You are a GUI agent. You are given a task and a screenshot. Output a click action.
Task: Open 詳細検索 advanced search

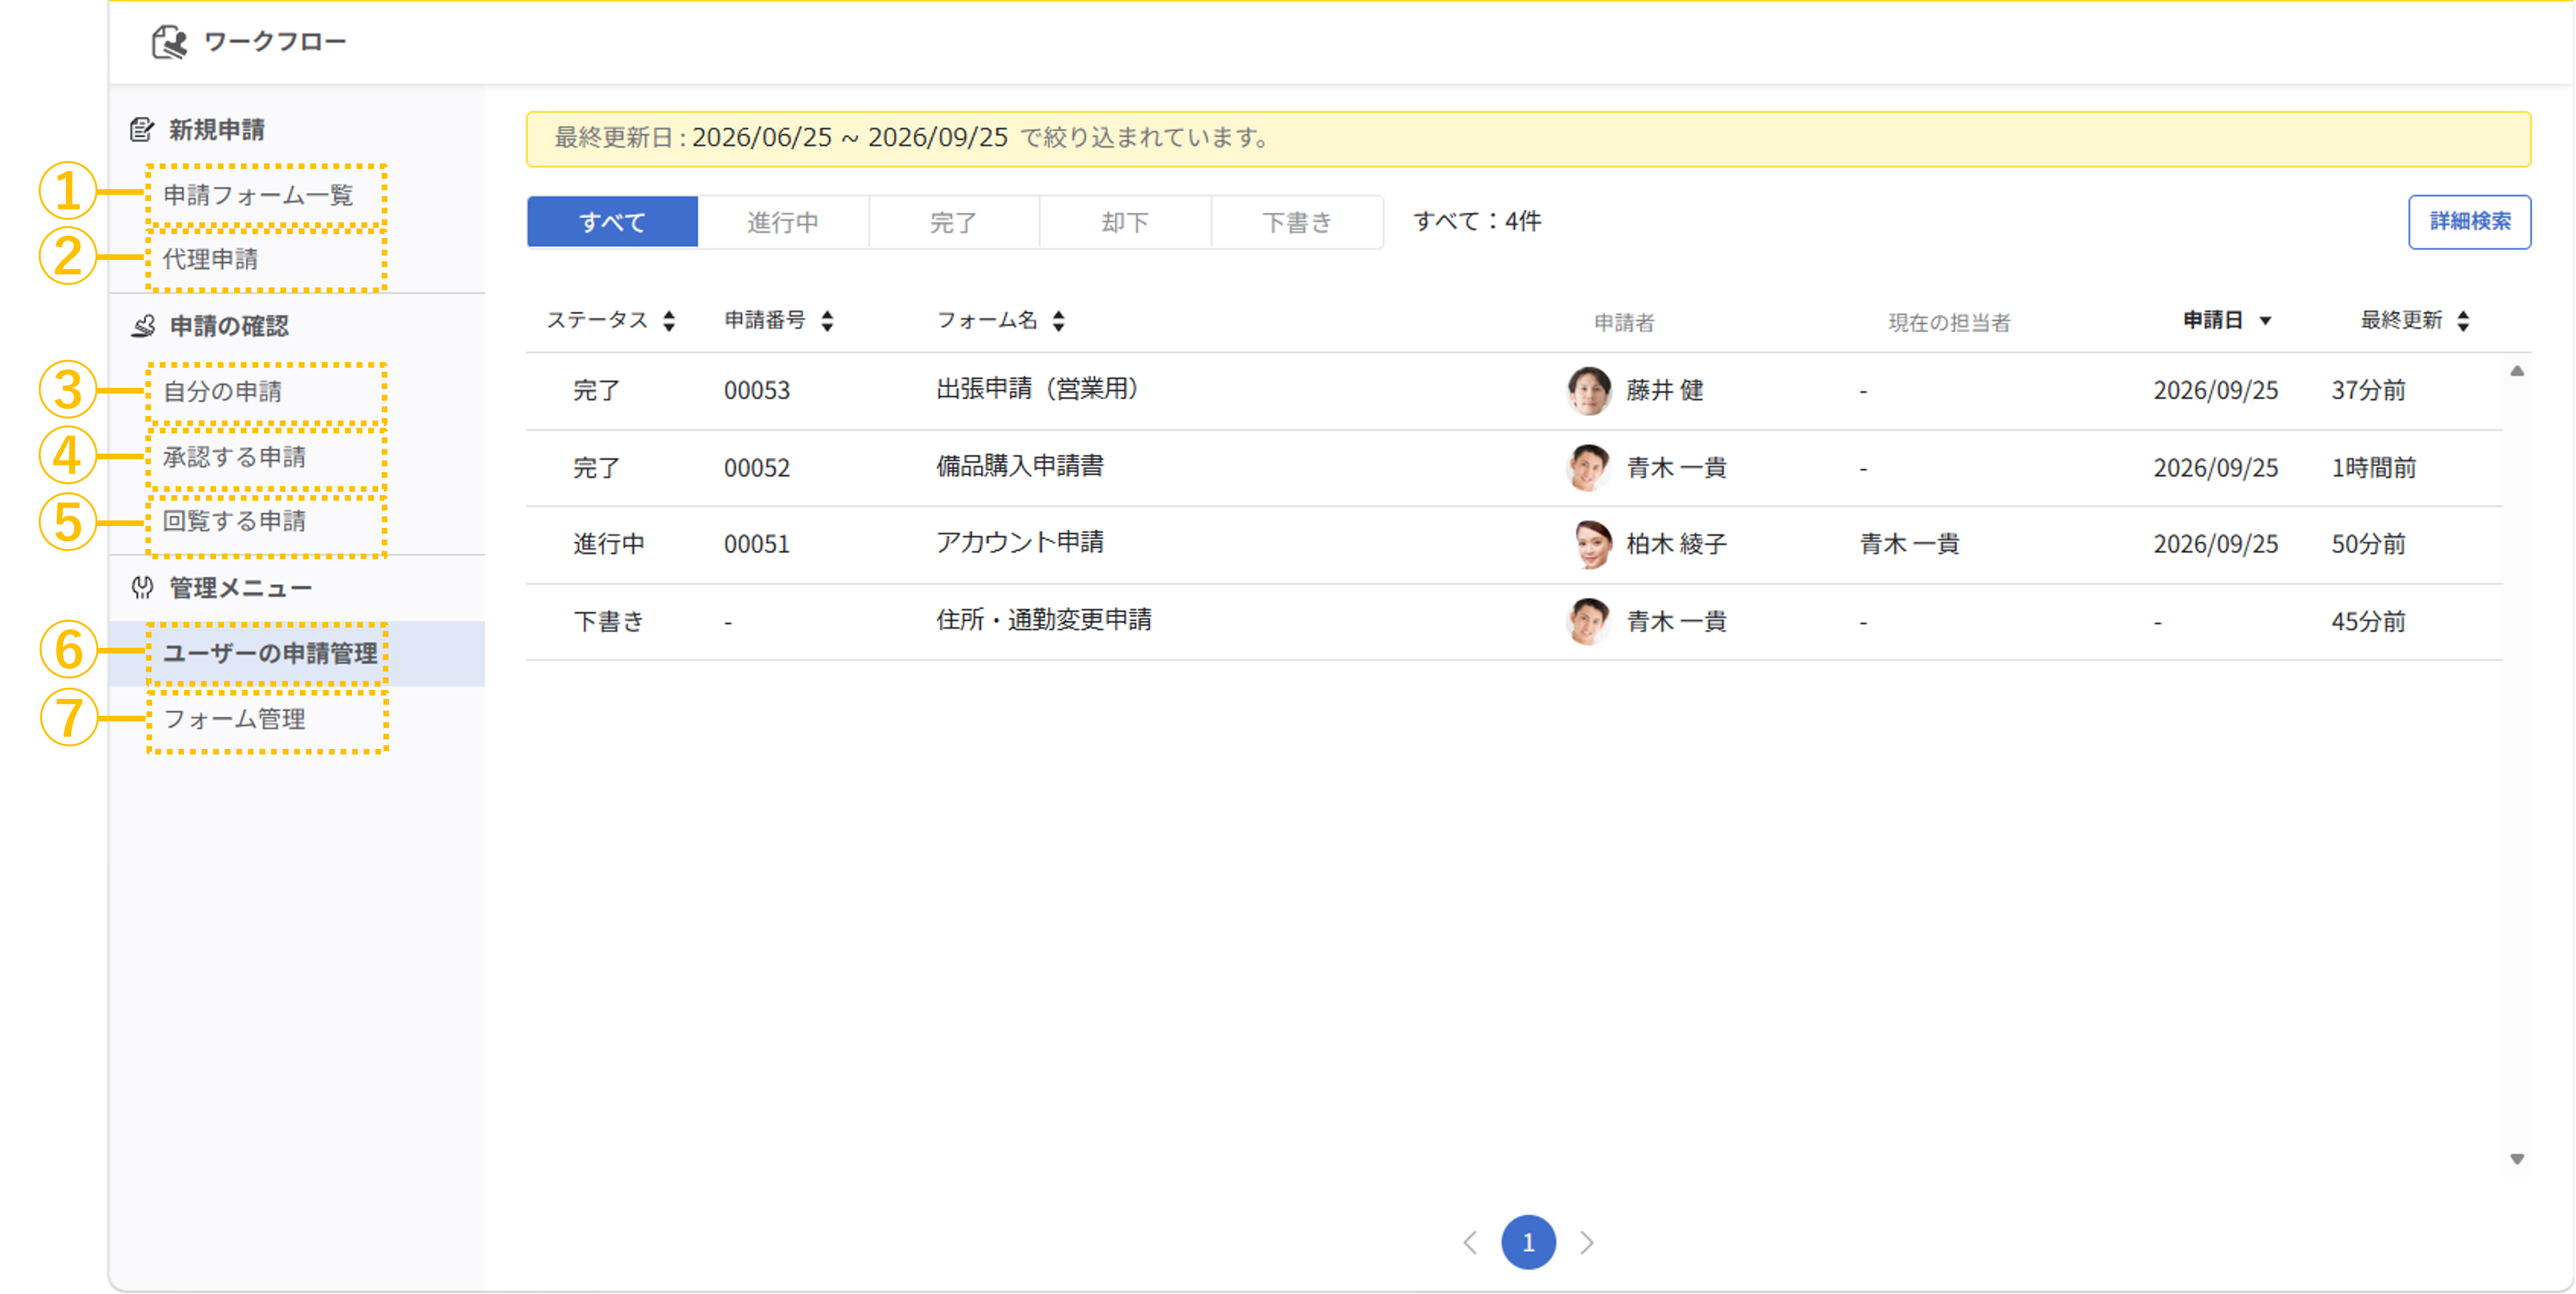pyautogui.click(x=2469, y=222)
